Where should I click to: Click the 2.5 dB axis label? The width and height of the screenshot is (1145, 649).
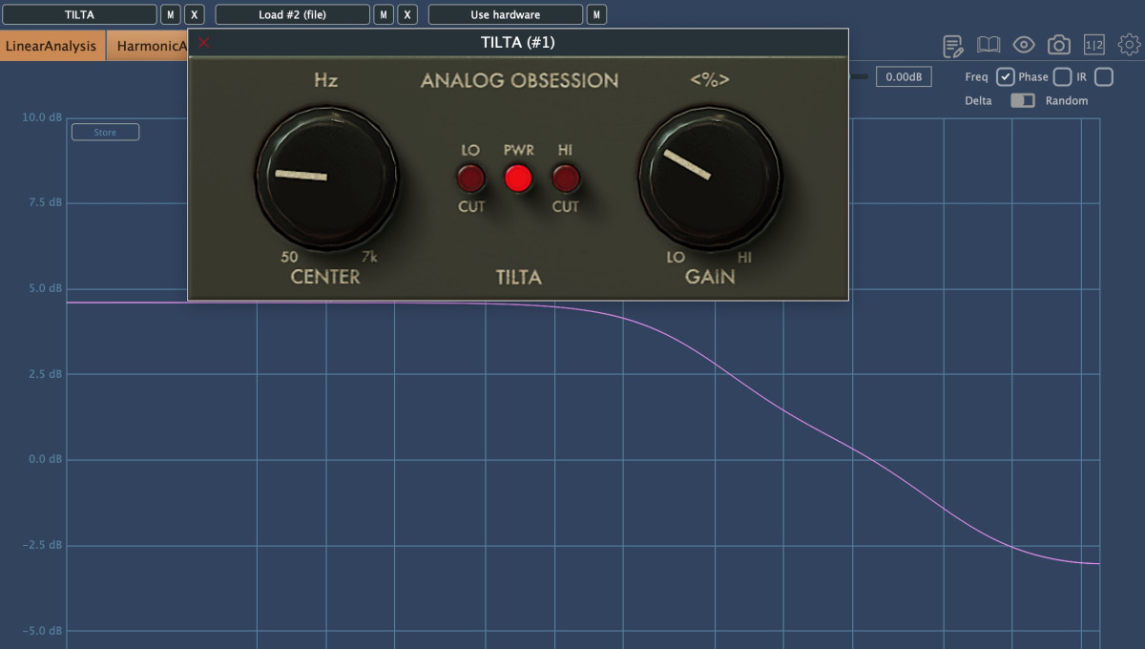(45, 373)
